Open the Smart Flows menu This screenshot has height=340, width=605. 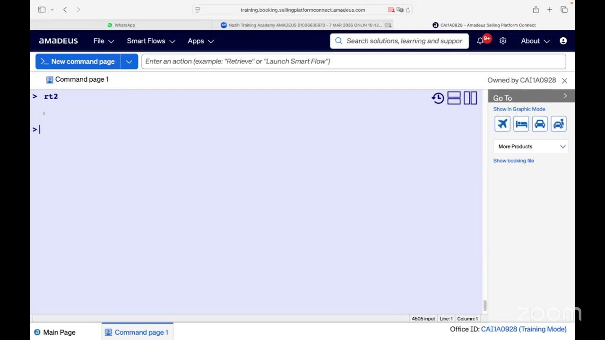tap(151, 41)
